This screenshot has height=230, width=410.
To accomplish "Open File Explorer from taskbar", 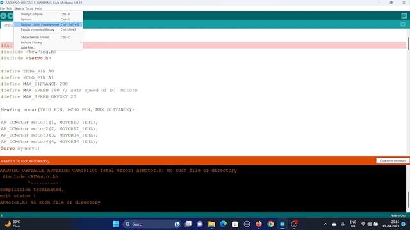I will tap(211, 224).
